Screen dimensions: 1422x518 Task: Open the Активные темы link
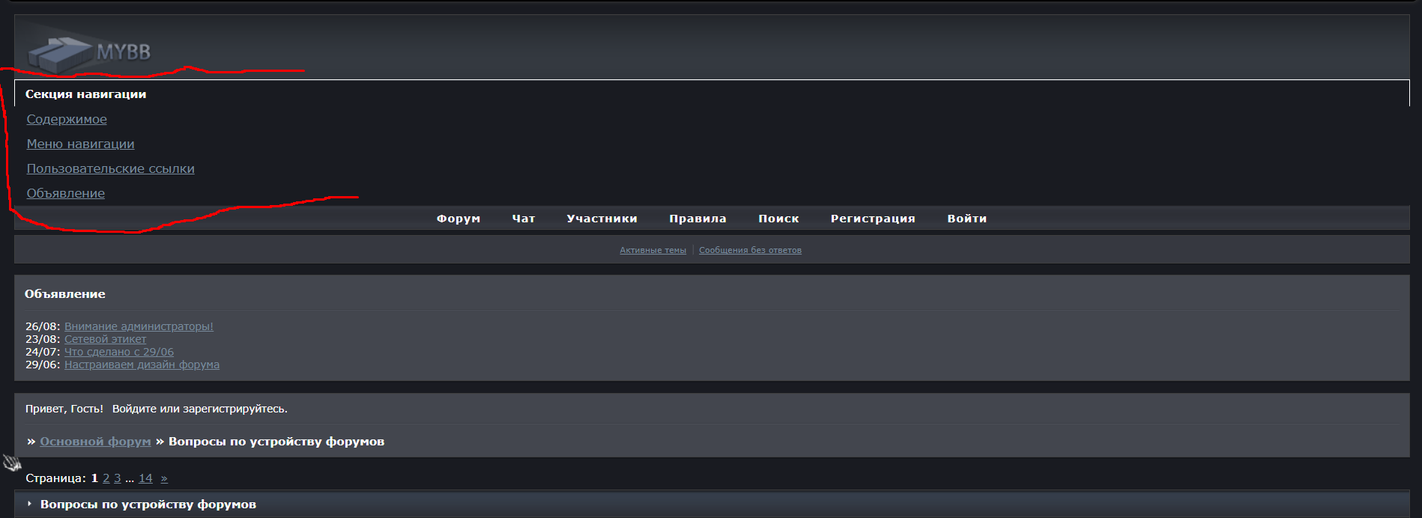[x=653, y=250]
